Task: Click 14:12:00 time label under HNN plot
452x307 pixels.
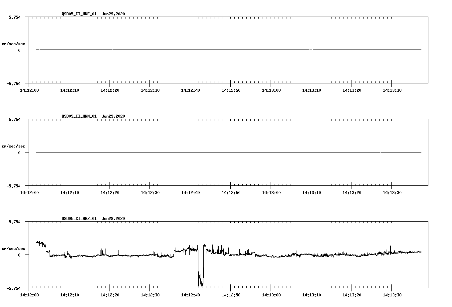Action: (29, 192)
